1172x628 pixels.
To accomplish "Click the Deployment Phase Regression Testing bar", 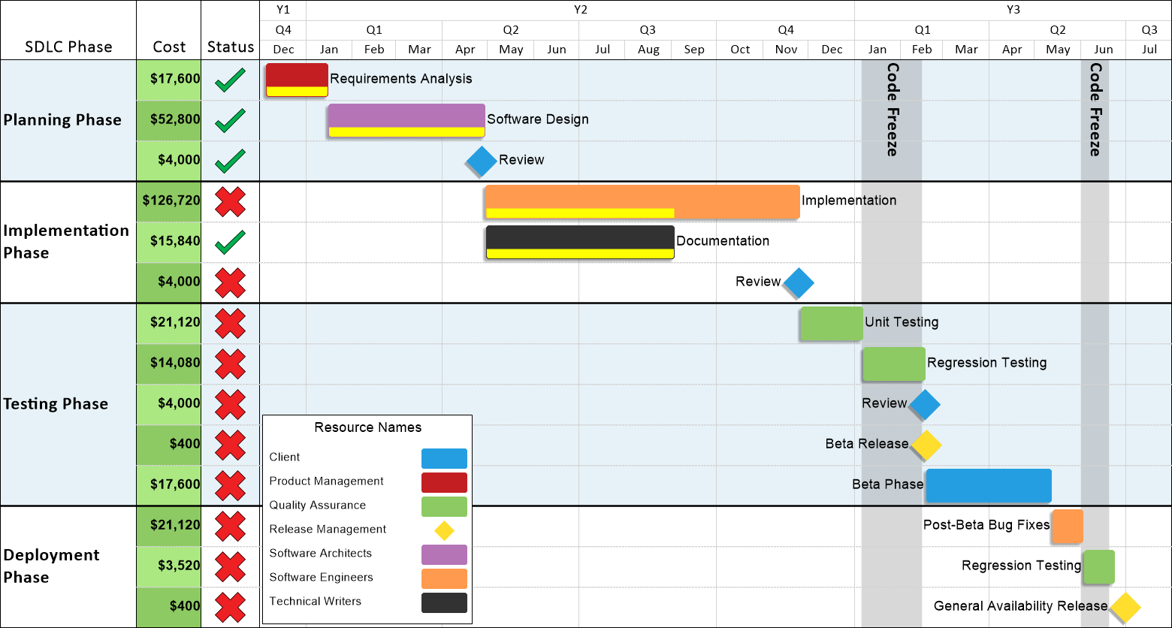I will tap(1099, 566).
